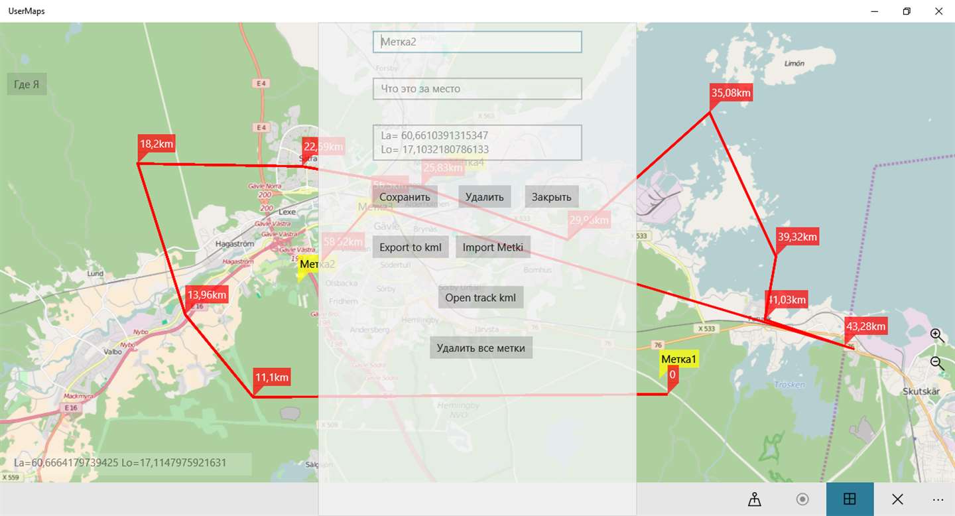
Task: Select the 13,96km route marker
Action: point(207,294)
